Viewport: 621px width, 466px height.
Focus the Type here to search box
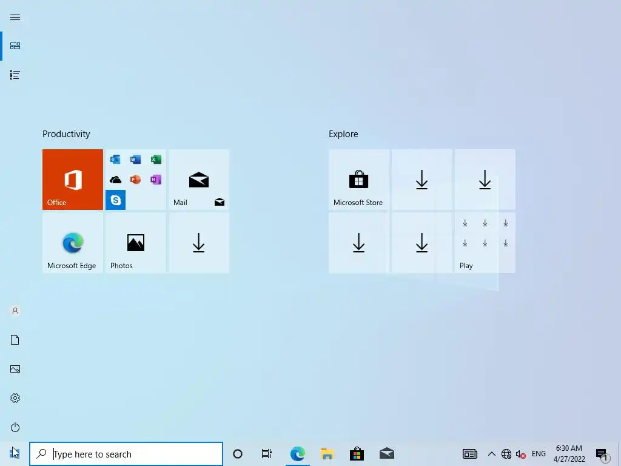[x=126, y=454]
